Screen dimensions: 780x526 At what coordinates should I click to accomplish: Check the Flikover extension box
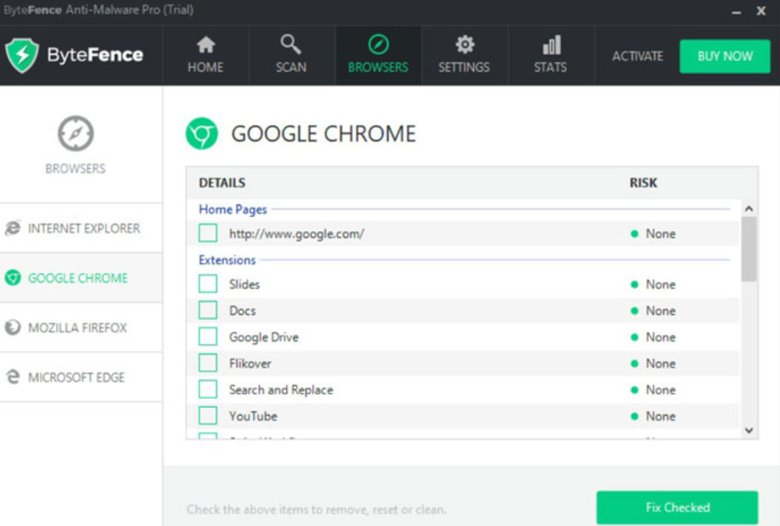(x=208, y=363)
